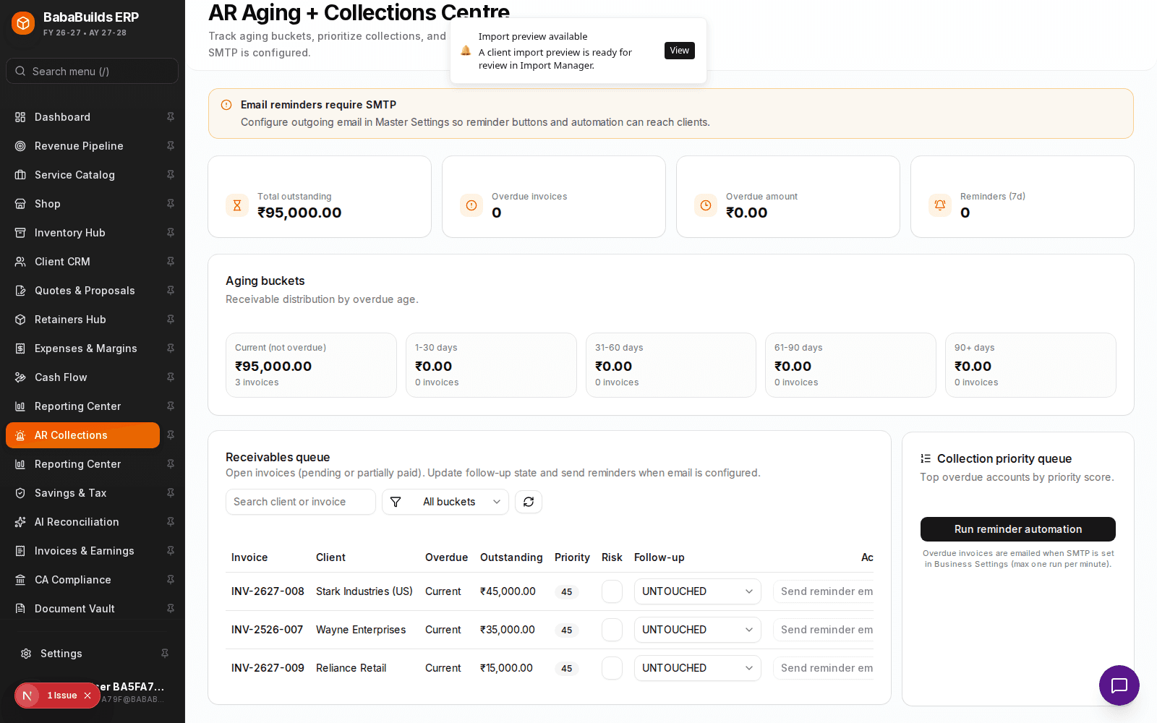Screen dimensions: 1157x723
Task: Click the chart icon of the Reporting Center entry above AR Collections
Action: (20, 406)
